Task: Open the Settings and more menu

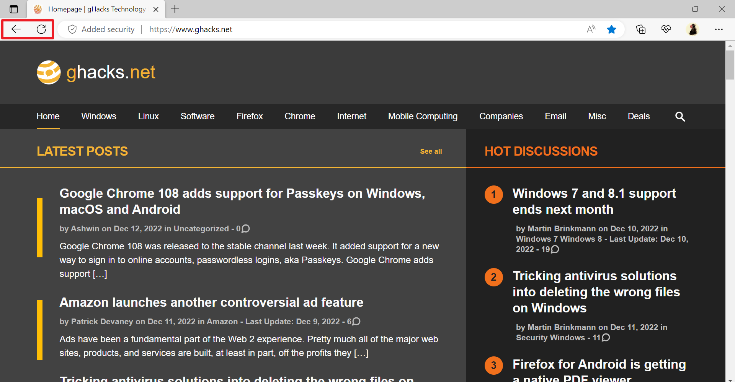Action: pyautogui.click(x=719, y=29)
